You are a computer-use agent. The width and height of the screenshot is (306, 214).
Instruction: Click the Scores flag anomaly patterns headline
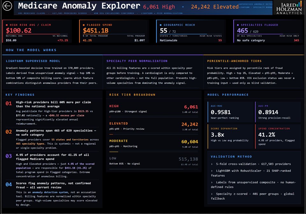click(x=53, y=185)
